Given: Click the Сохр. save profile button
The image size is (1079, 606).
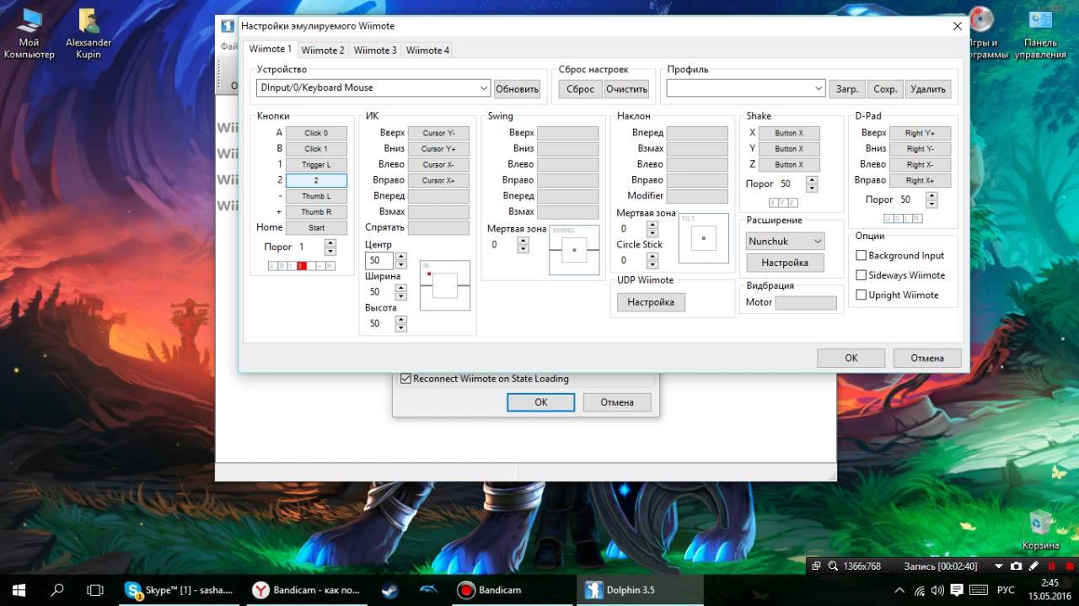Looking at the screenshot, I should coord(885,88).
